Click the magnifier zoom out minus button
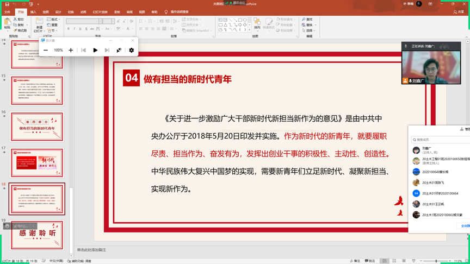Screen dimensions: 470x264 pyautogui.click(x=46, y=50)
